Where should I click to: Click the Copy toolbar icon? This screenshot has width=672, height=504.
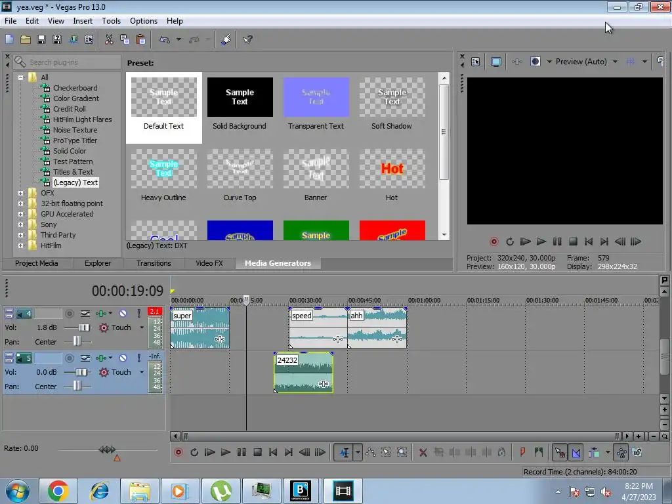tap(125, 39)
